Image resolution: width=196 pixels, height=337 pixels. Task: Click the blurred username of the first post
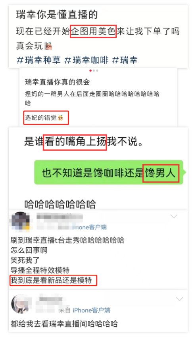pos(60,216)
